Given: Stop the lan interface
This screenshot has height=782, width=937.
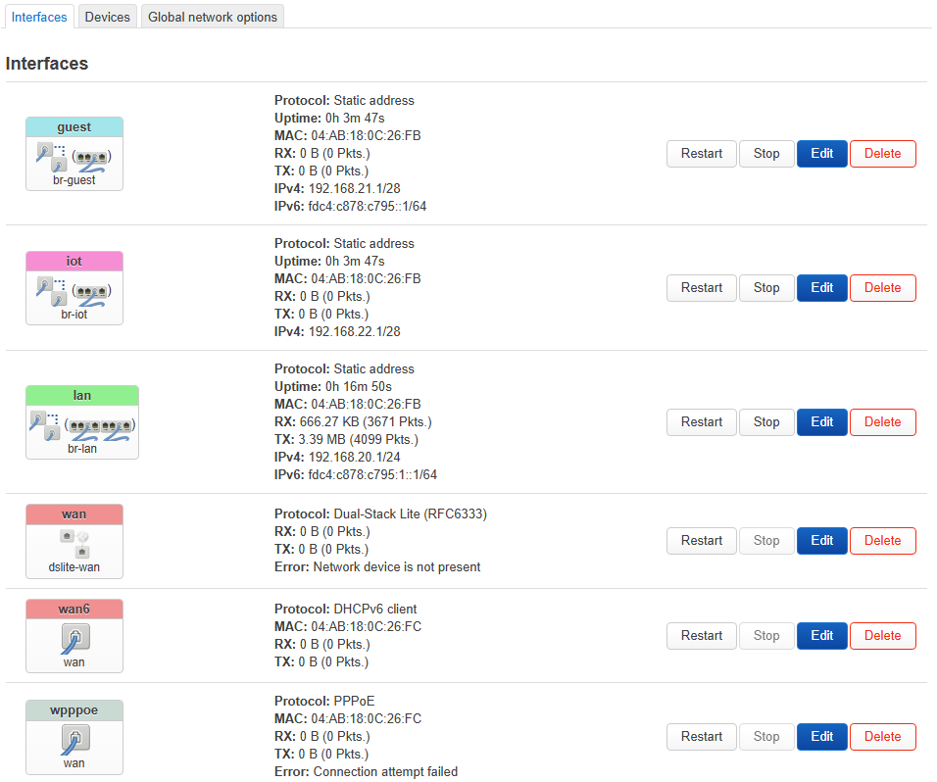Looking at the screenshot, I should point(766,422).
